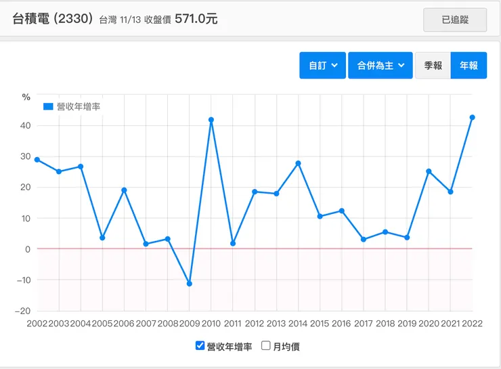Click the 台積電 (2330) stock title
Screen dimensions: 501x369
(x=53, y=18)
